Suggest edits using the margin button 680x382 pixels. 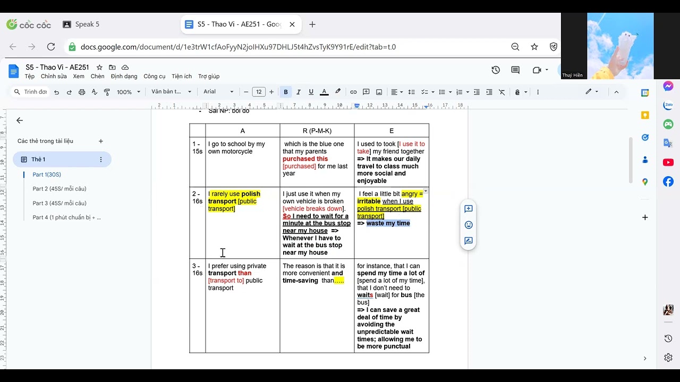click(x=469, y=241)
